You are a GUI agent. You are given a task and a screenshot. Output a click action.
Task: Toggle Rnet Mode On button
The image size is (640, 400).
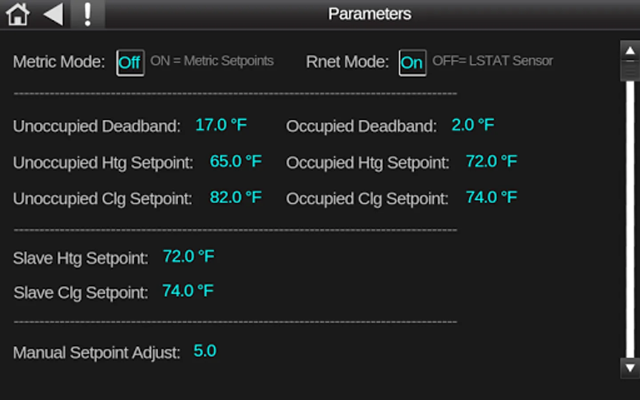(412, 63)
